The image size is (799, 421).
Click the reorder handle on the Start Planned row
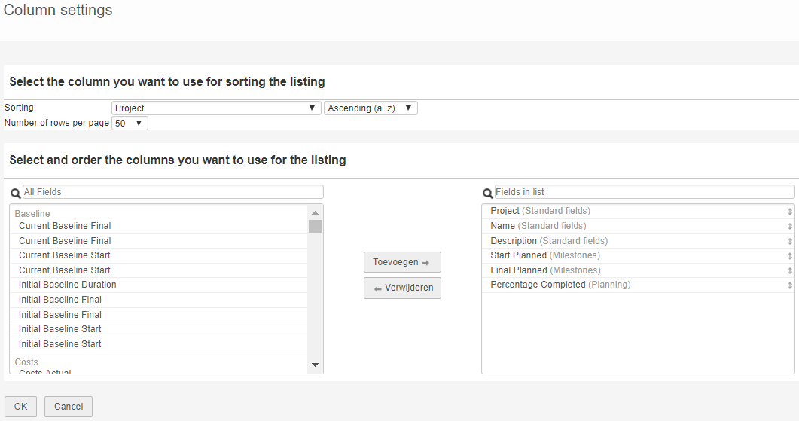point(789,256)
